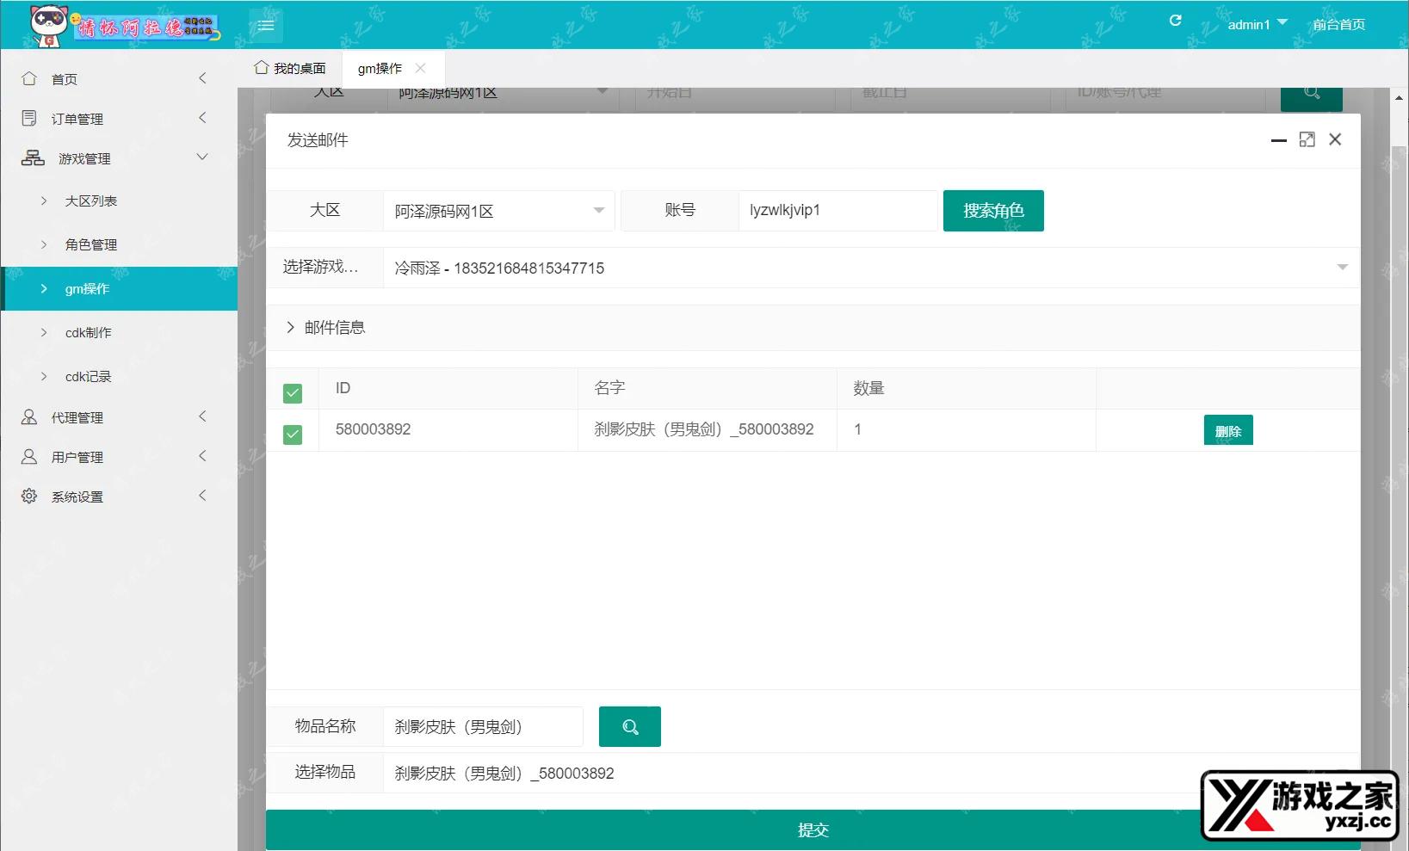This screenshot has width=1409, height=851.
Task: Click the 删除 button for item 580003892
Action: click(x=1228, y=430)
